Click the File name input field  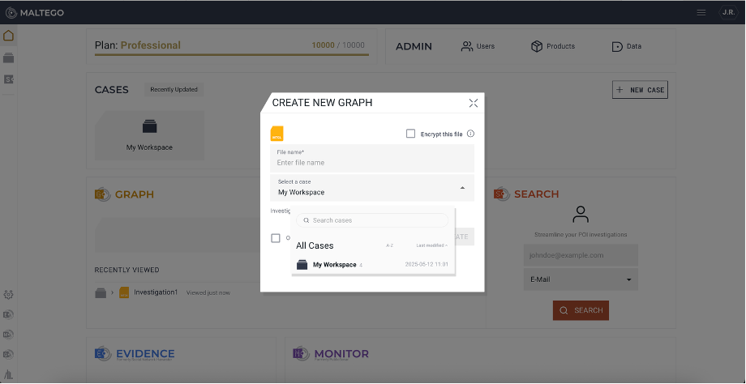coord(372,158)
